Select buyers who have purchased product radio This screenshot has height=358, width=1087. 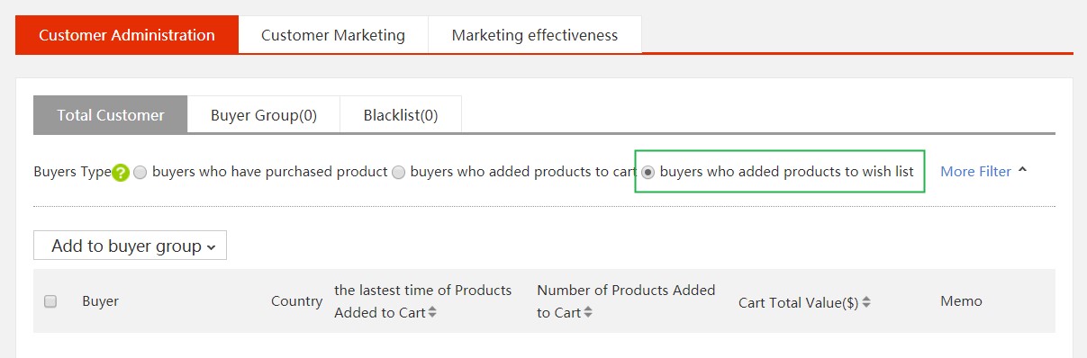click(x=140, y=172)
